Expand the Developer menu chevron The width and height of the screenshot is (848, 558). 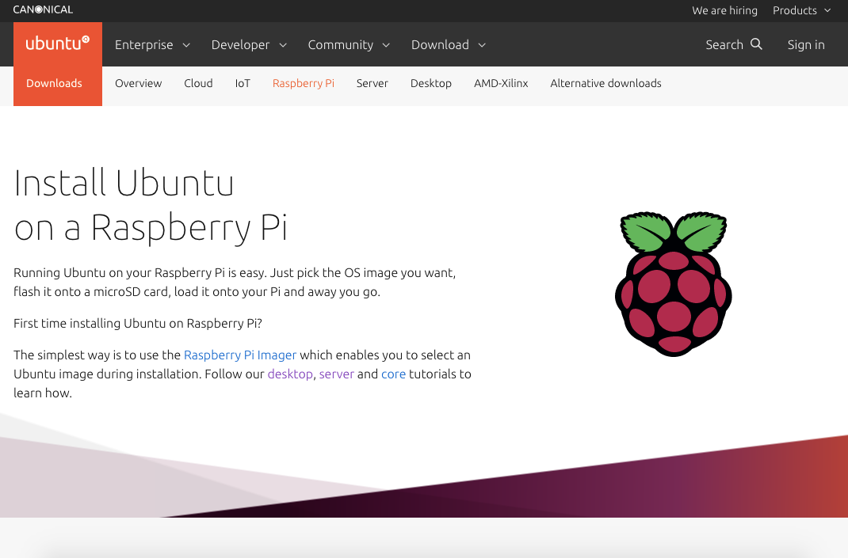tap(283, 45)
